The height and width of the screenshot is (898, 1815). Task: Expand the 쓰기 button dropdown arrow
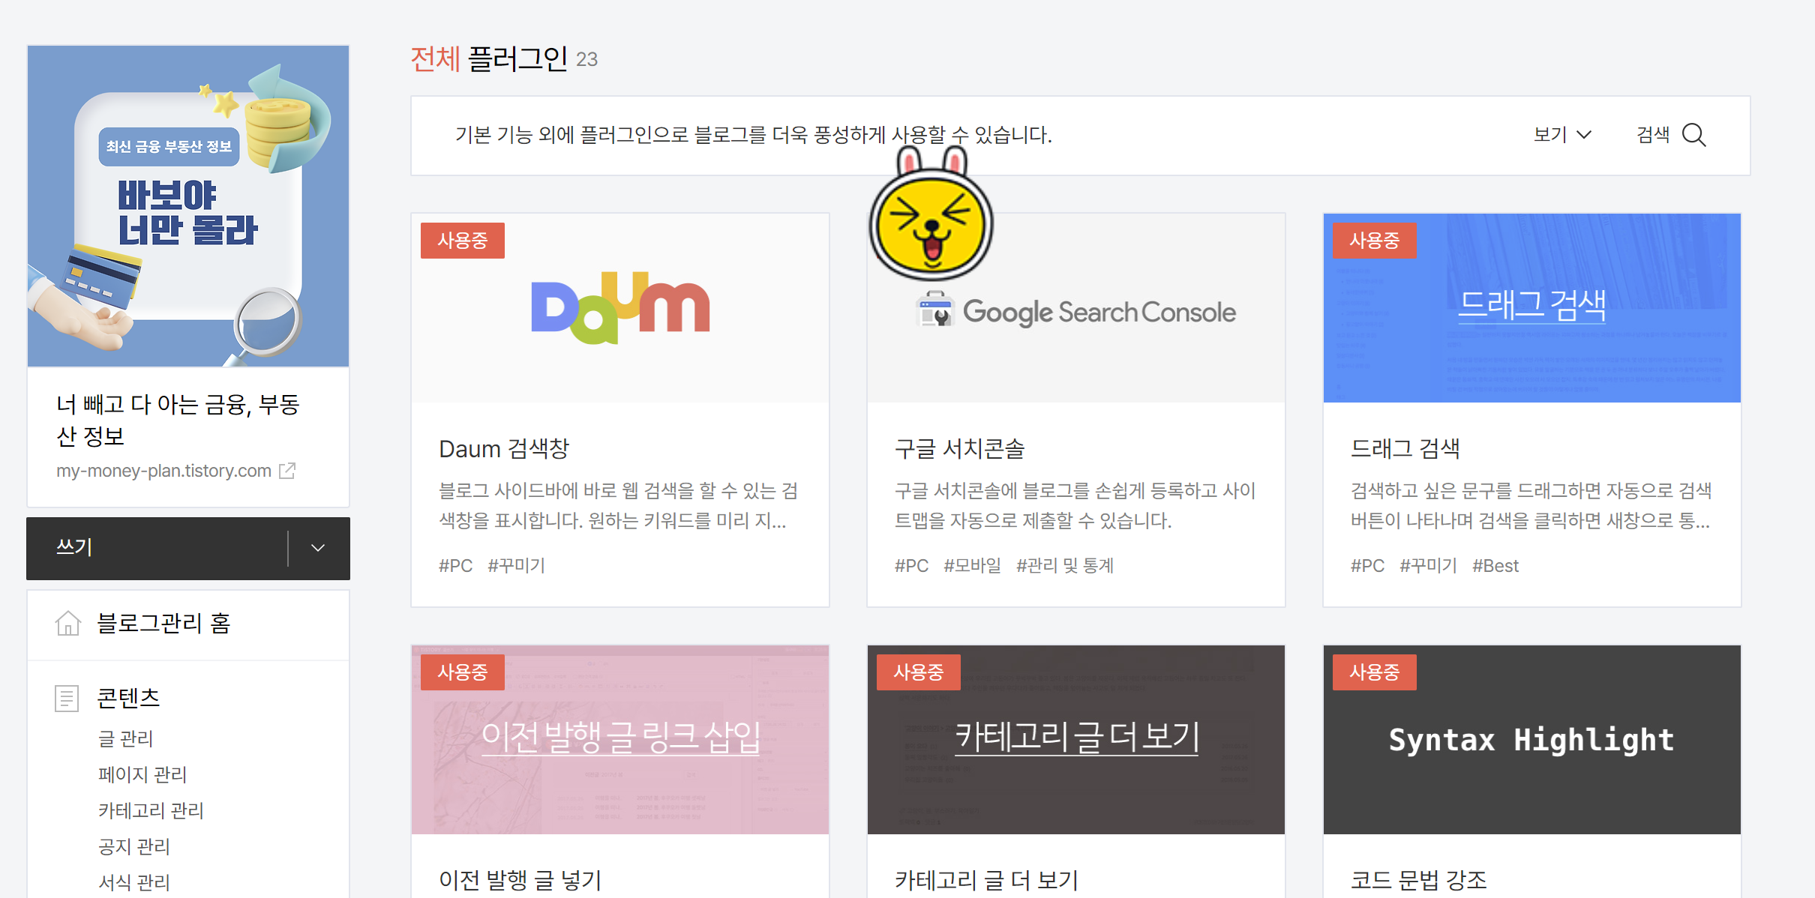318,548
